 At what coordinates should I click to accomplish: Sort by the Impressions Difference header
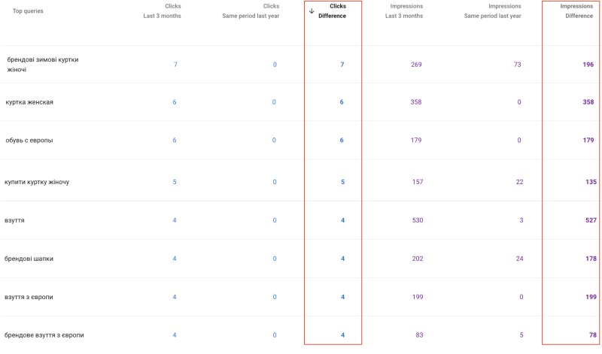579,11
